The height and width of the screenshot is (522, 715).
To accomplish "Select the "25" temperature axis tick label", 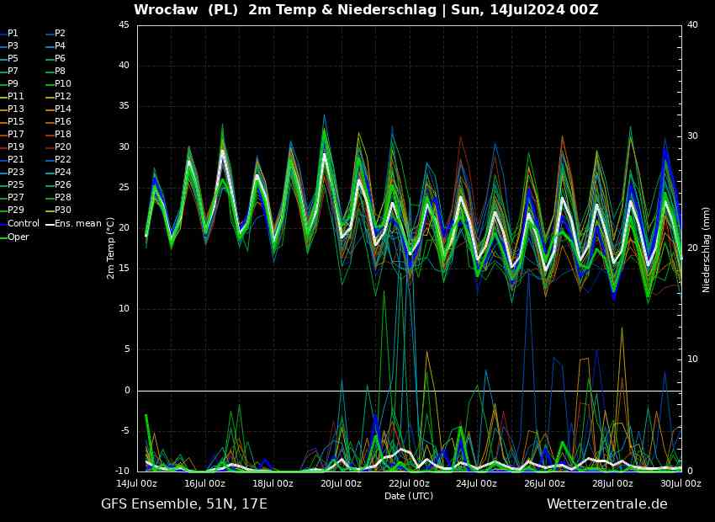I will [124, 188].
